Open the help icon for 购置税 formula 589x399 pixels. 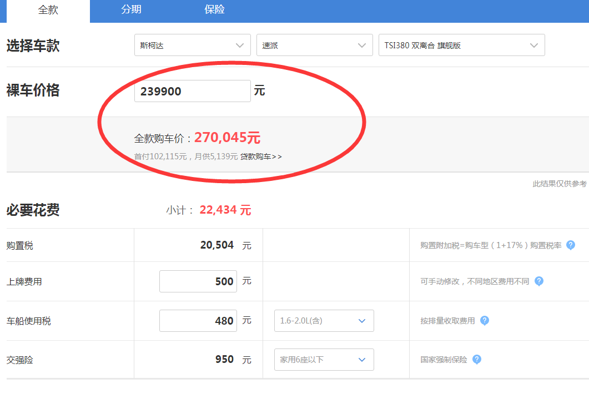pos(571,245)
